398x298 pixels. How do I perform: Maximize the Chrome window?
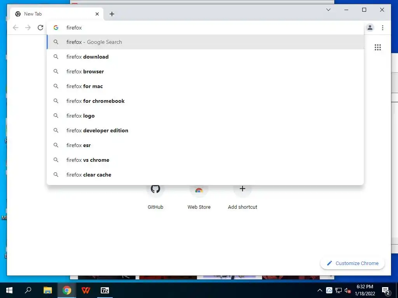pyautogui.click(x=364, y=10)
